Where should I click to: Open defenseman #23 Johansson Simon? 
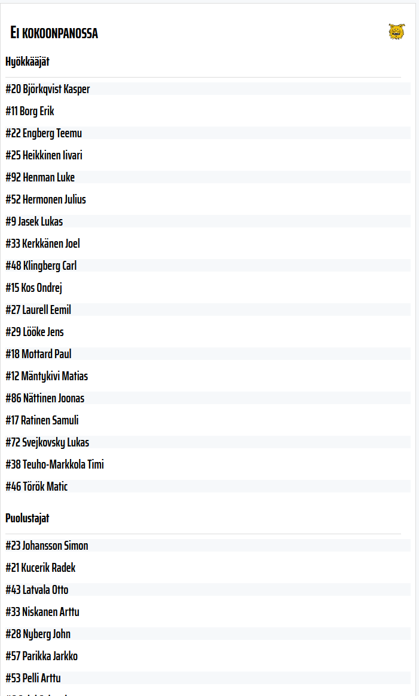[x=47, y=546]
